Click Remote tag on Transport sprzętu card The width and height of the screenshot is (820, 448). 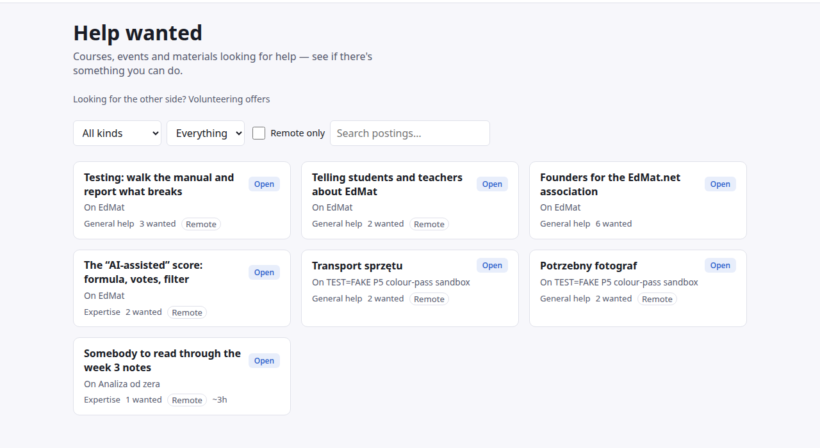coord(429,299)
